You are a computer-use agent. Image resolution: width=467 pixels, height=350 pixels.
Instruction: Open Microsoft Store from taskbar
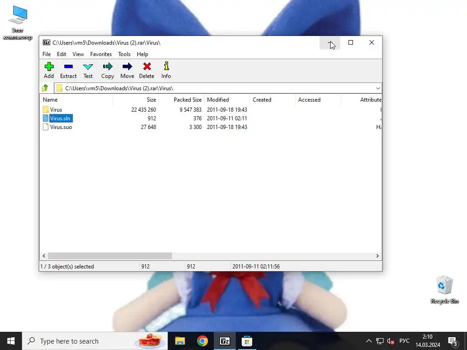[x=247, y=341]
